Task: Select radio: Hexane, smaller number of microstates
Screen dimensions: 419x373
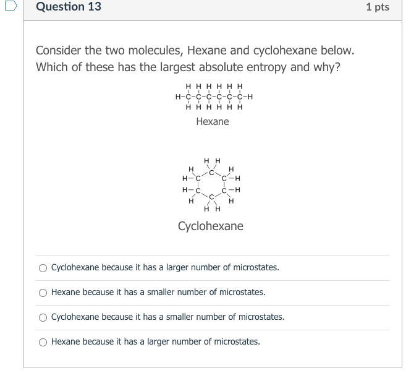Action: [x=43, y=293]
